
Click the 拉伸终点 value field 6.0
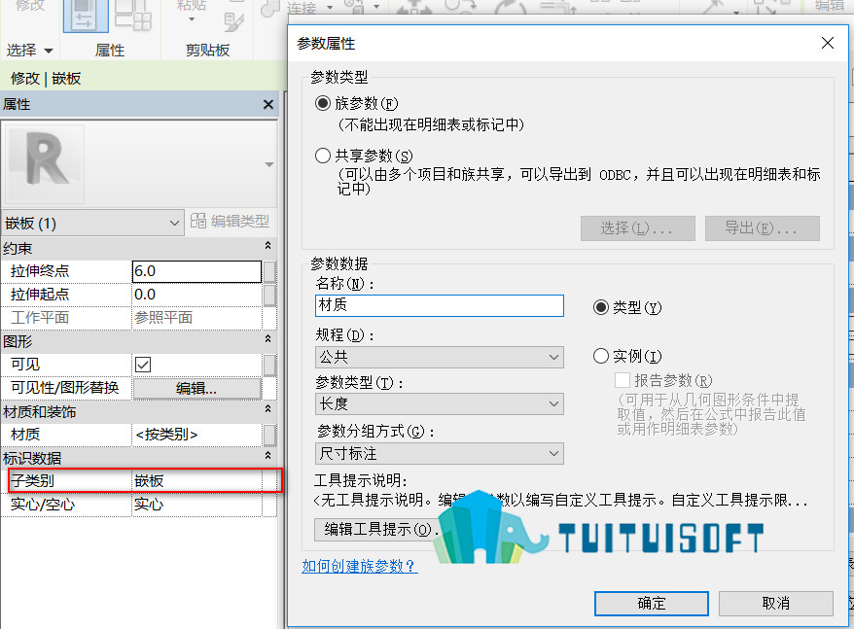point(196,271)
